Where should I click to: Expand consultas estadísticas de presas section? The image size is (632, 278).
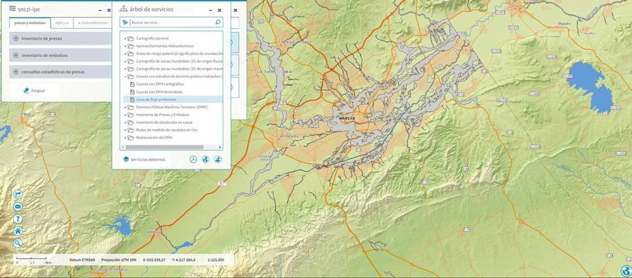16,71
